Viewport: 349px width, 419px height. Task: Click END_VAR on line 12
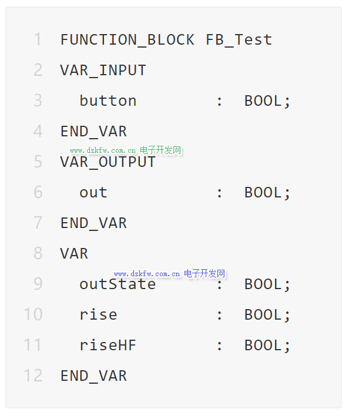(x=93, y=376)
